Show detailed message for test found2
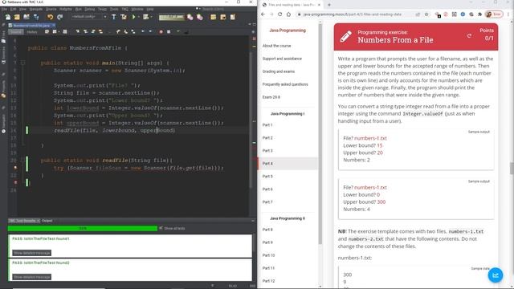Image resolution: width=514 pixels, height=289 pixels. pyautogui.click(x=32, y=277)
